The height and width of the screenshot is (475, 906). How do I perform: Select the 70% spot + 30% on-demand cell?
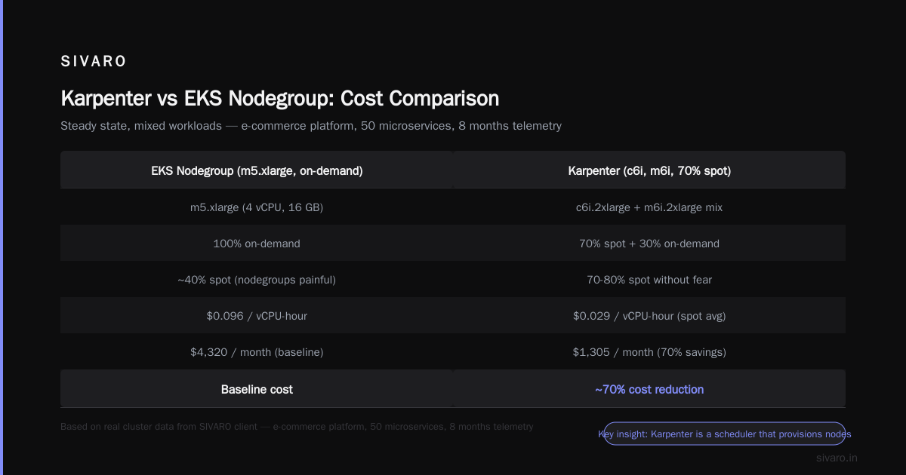(649, 243)
